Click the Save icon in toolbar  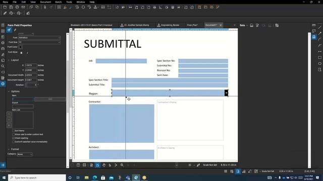click(11, 7)
